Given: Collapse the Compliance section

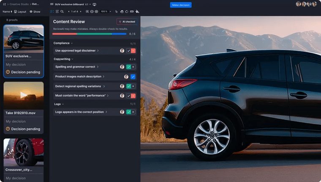Looking at the screenshot, I should pyautogui.click(x=63, y=43).
